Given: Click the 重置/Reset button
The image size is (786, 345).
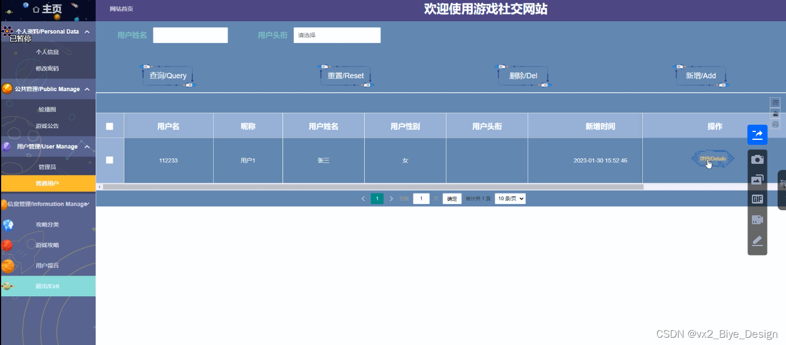Looking at the screenshot, I should 345,76.
